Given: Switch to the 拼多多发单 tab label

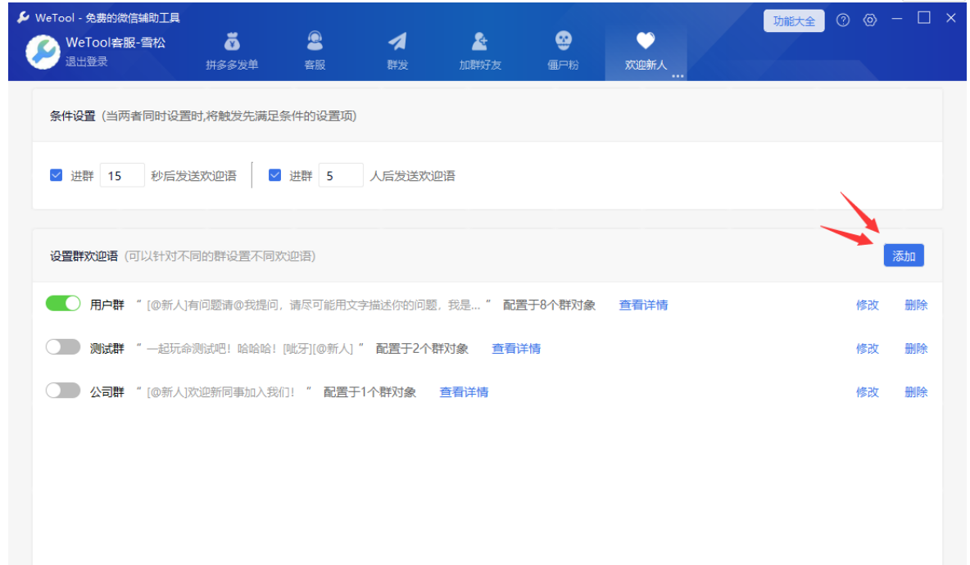Looking at the screenshot, I should [x=232, y=65].
